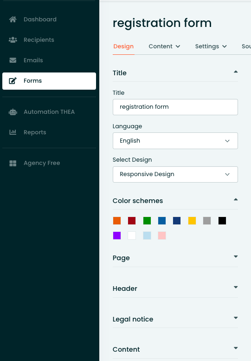Viewport: 251px width, 361px height.
Task: Expand the Header section
Action: pos(236,287)
